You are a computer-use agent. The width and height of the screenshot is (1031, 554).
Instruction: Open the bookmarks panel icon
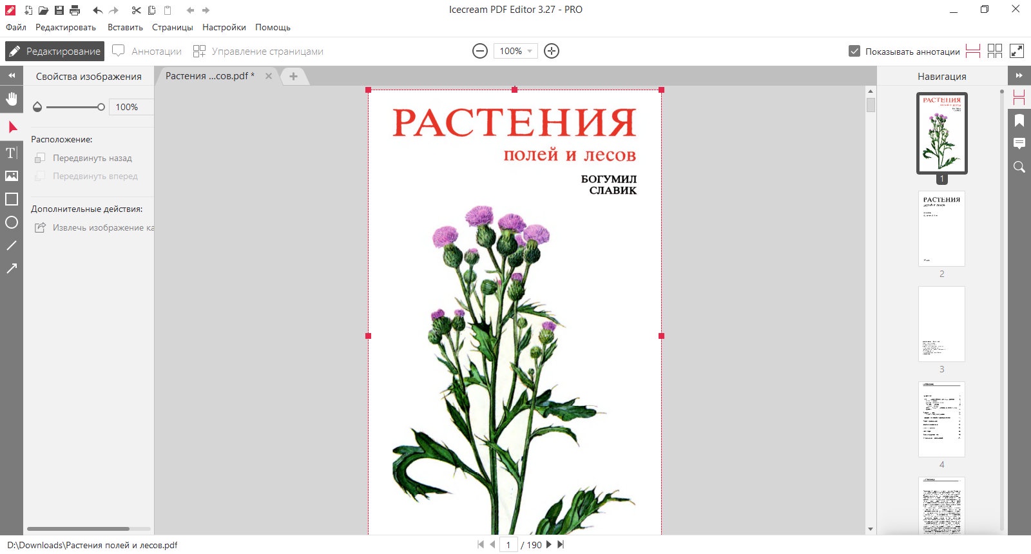1019,120
